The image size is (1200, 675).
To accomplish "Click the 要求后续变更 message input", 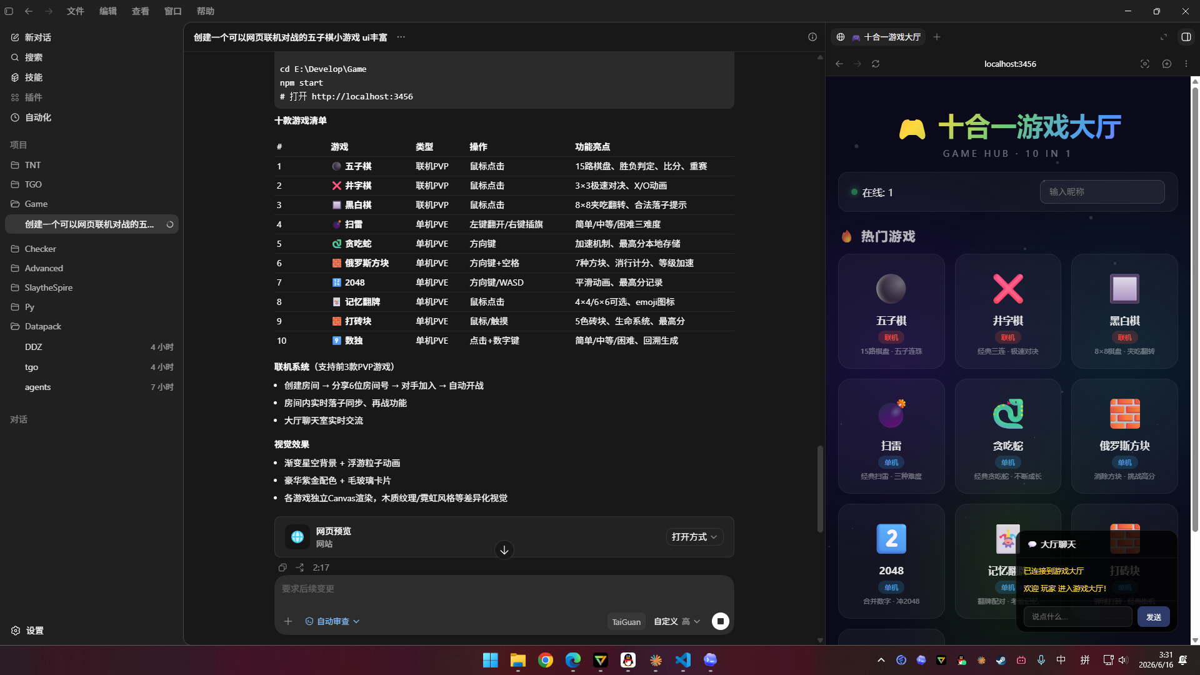I will tap(504, 589).
